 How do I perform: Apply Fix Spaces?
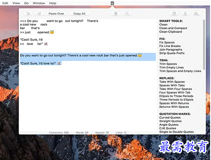point(167,43)
